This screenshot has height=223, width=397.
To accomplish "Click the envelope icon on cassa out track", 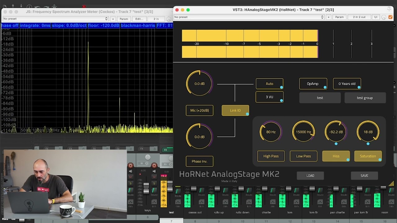I will [202, 202].
